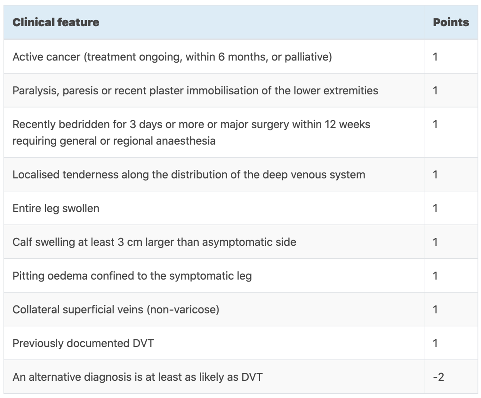481x398 pixels.
Task: Click points value for Calf swelling
Action: coord(435,242)
